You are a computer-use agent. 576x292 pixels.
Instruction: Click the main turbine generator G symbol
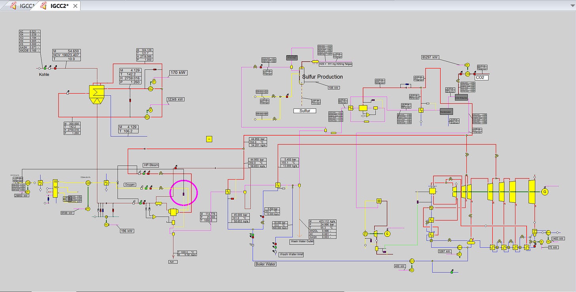pyautogui.click(x=545, y=191)
